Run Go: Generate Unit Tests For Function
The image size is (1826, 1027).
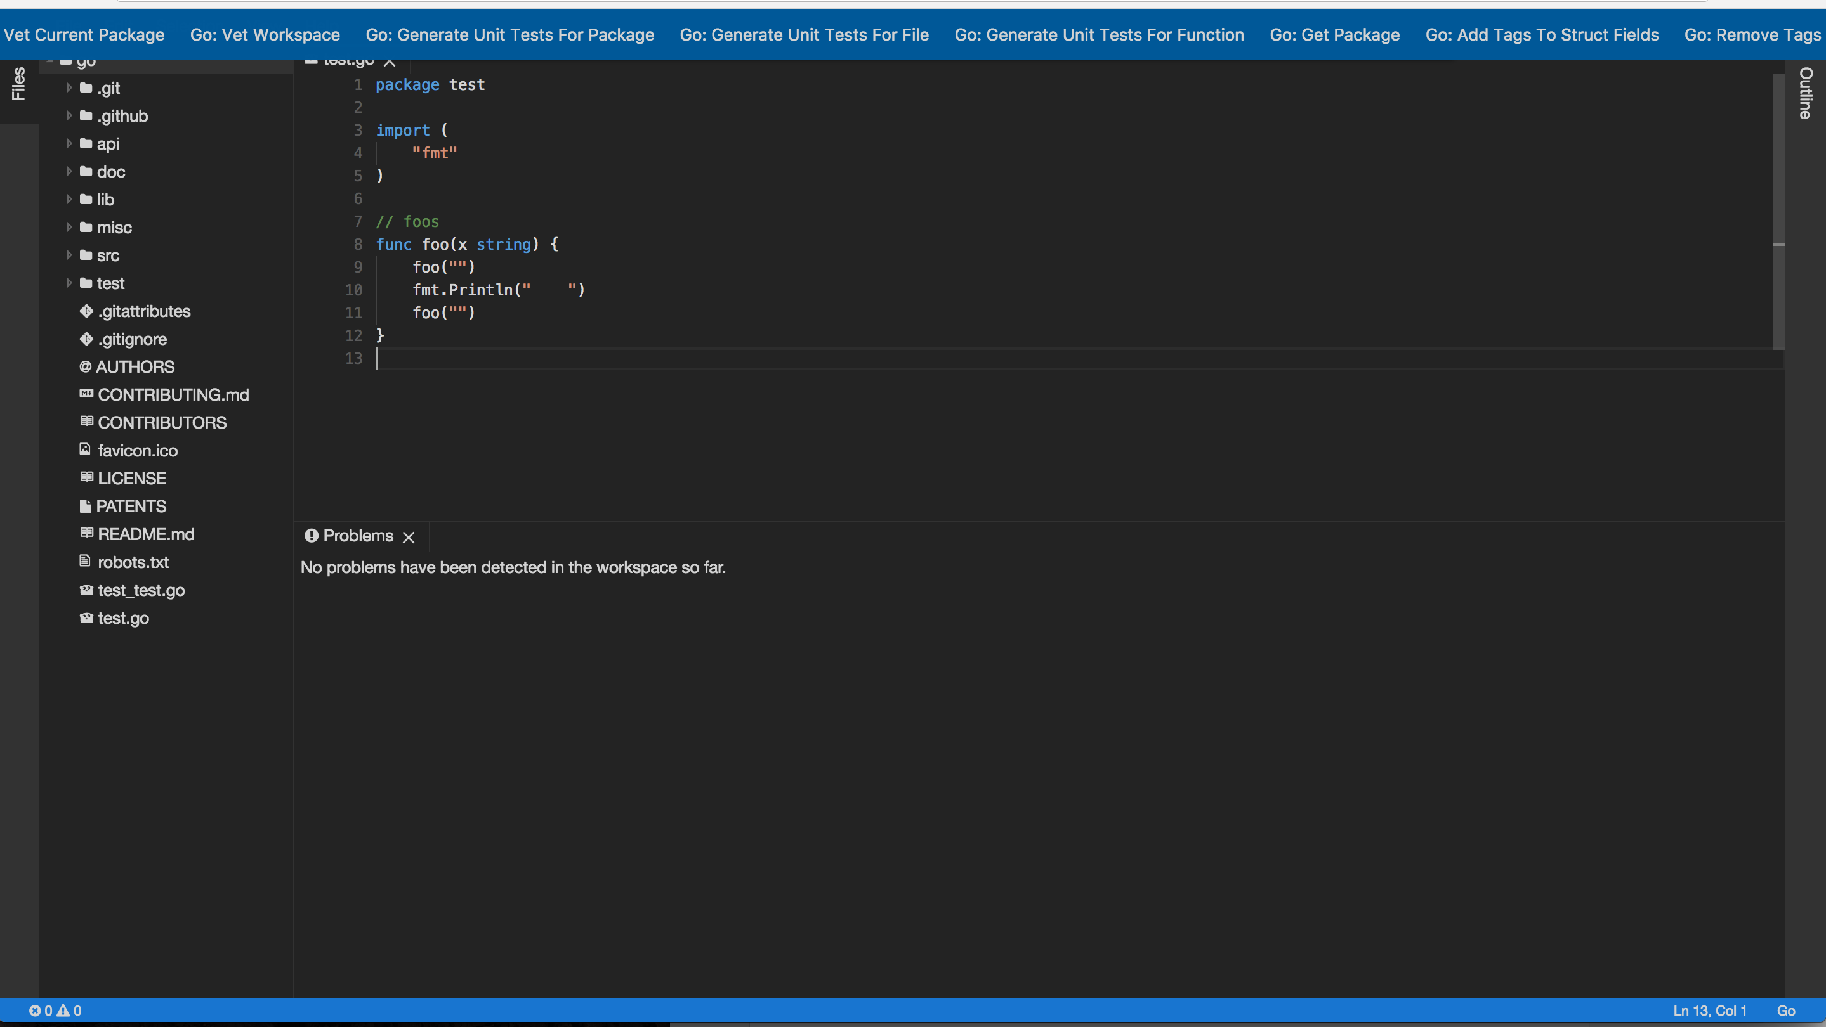[x=1099, y=35]
